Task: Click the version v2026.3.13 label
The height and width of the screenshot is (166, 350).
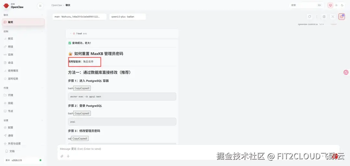Action: 17,160
